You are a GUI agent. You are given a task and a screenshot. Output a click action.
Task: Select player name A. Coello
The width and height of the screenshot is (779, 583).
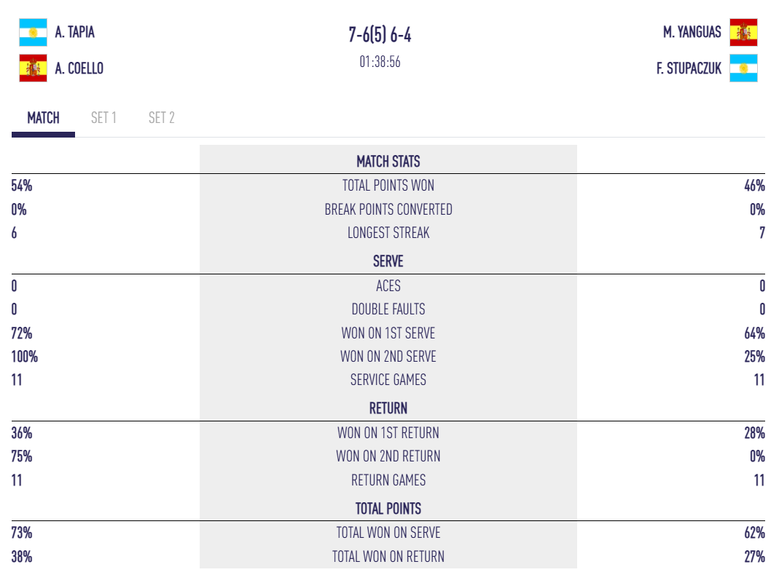tap(79, 68)
